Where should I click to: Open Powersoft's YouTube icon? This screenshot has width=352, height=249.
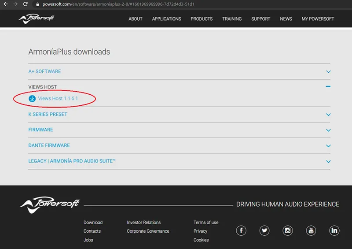(x=311, y=230)
